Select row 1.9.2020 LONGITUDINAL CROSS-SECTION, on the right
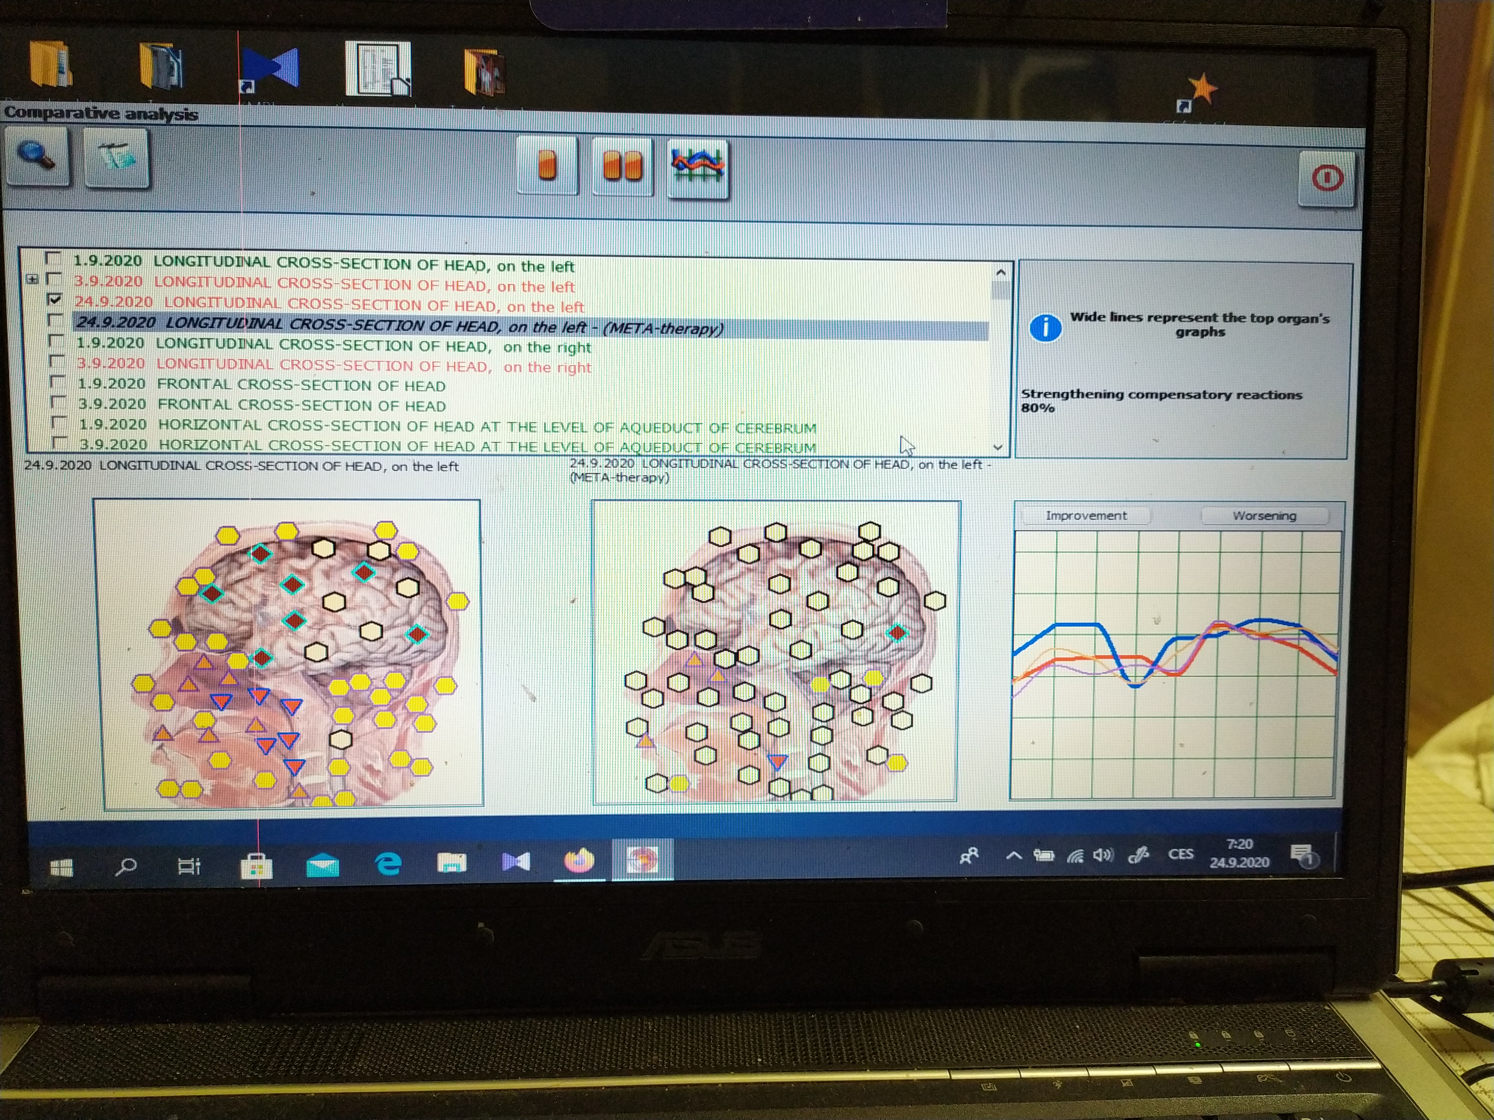The width and height of the screenshot is (1494, 1120). click(334, 345)
